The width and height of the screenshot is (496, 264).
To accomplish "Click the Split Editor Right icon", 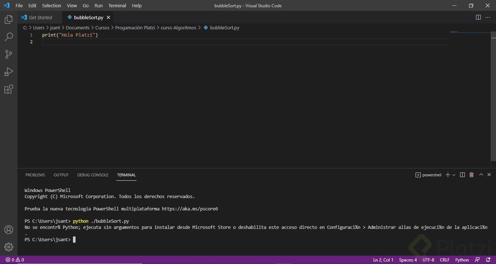I will coord(478,17).
